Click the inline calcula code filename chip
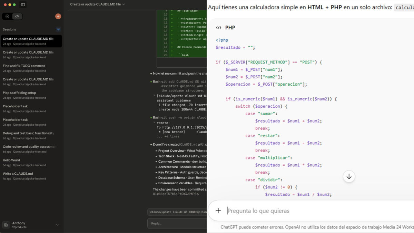Viewport: 414px width, 233px height. (x=404, y=8)
